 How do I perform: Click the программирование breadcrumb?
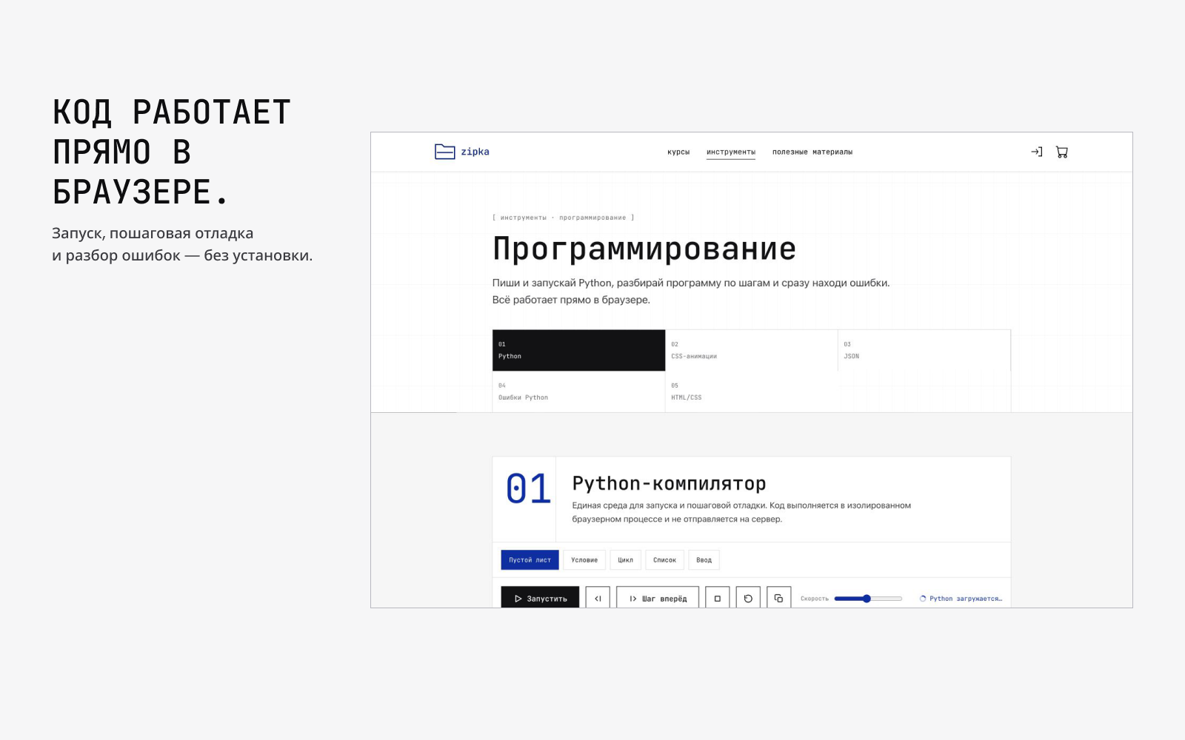[x=592, y=218]
